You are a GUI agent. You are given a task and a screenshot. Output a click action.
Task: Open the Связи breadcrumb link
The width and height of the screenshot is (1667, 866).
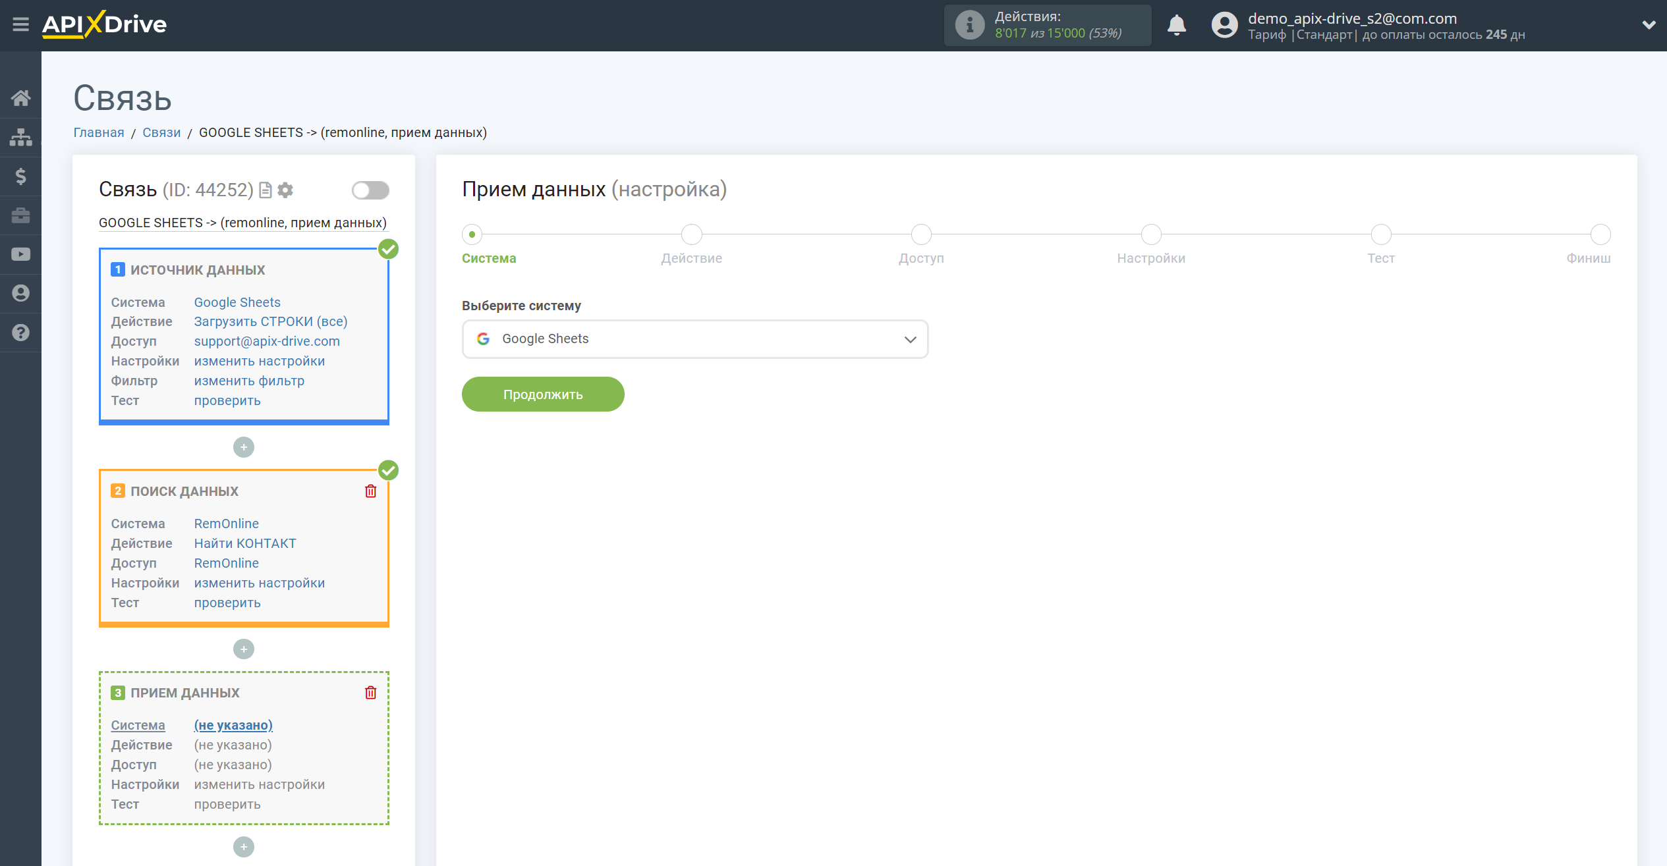[x=161, y=132]
